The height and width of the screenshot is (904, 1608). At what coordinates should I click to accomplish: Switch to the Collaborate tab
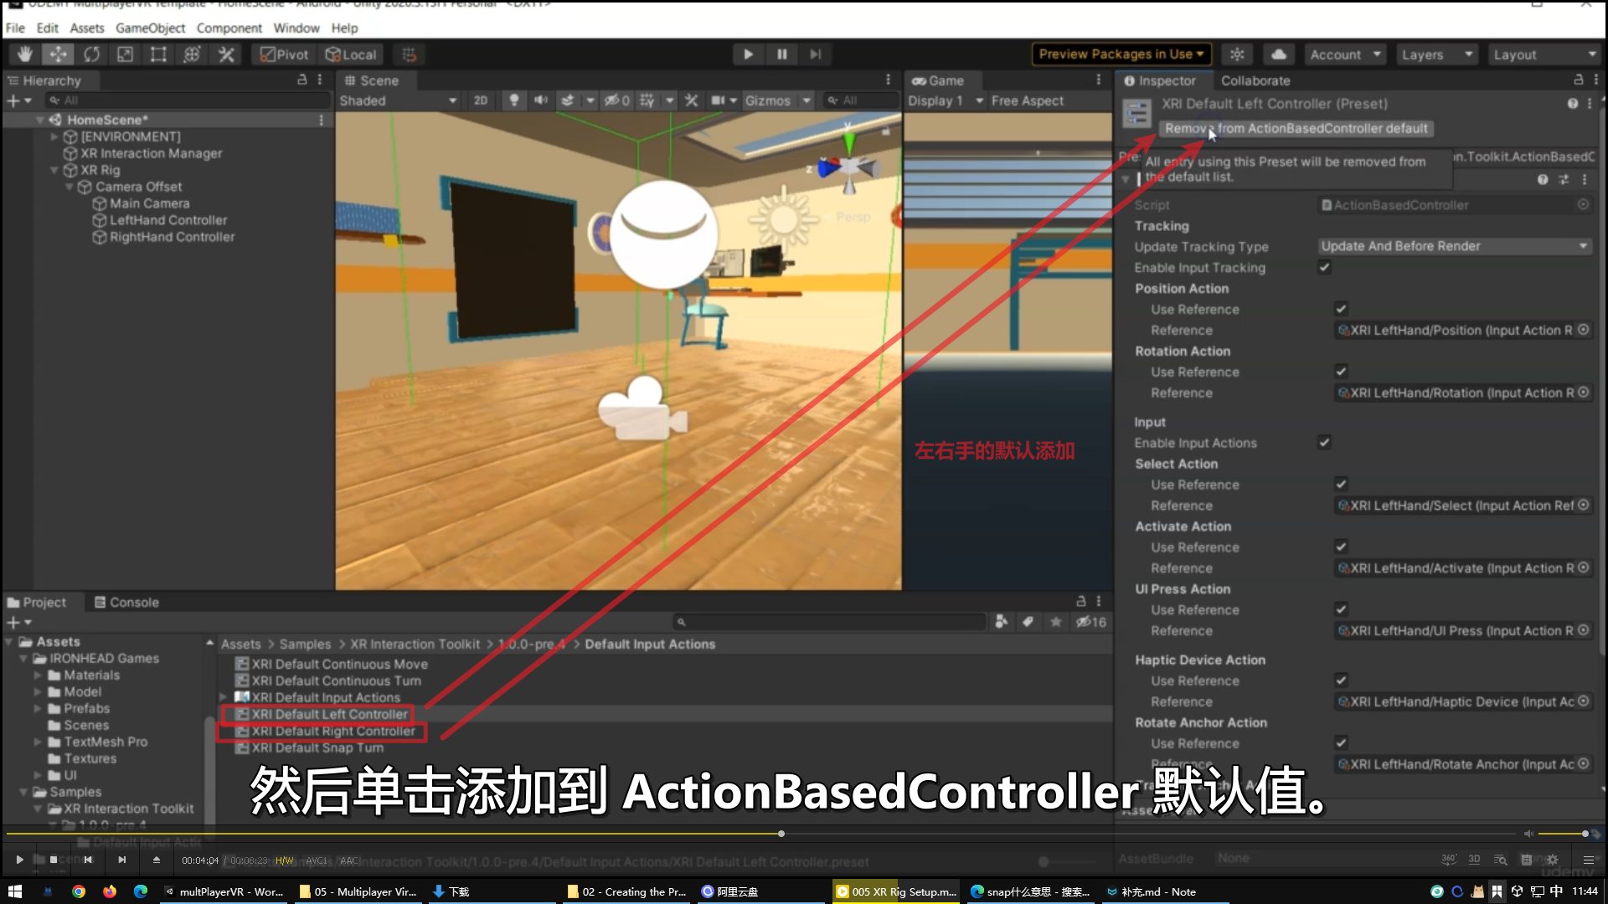point(1255,80)
